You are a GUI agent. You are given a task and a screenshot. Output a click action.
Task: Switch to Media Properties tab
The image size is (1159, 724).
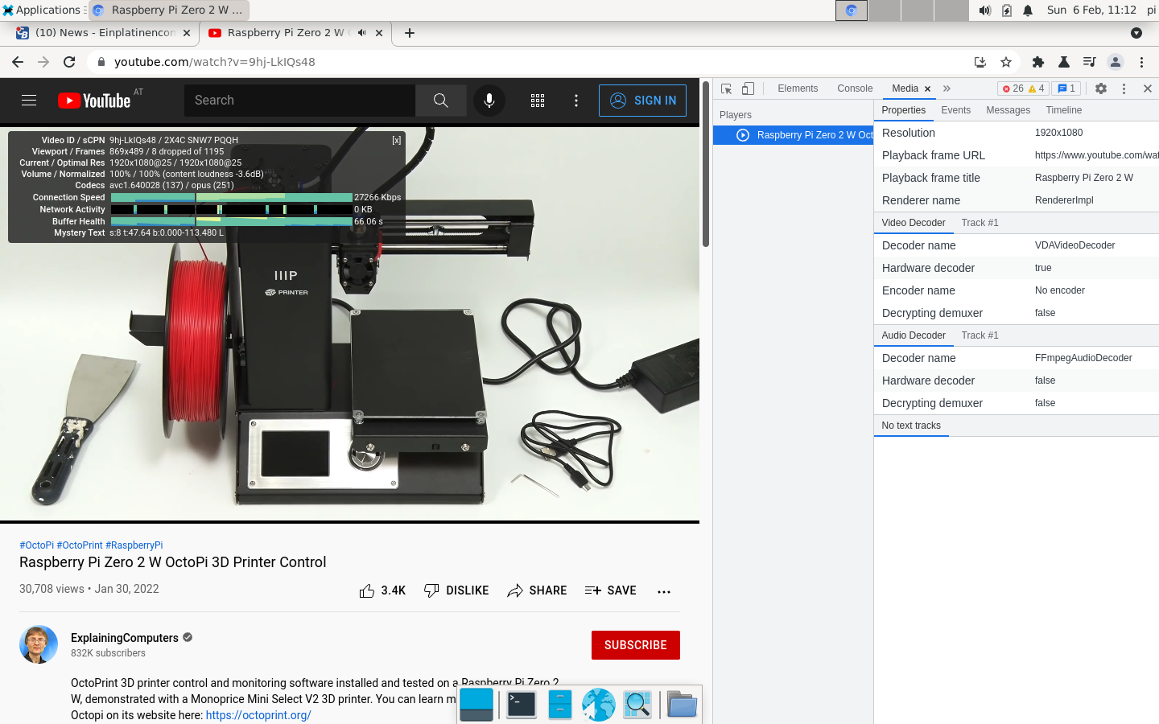pos(903,110)
